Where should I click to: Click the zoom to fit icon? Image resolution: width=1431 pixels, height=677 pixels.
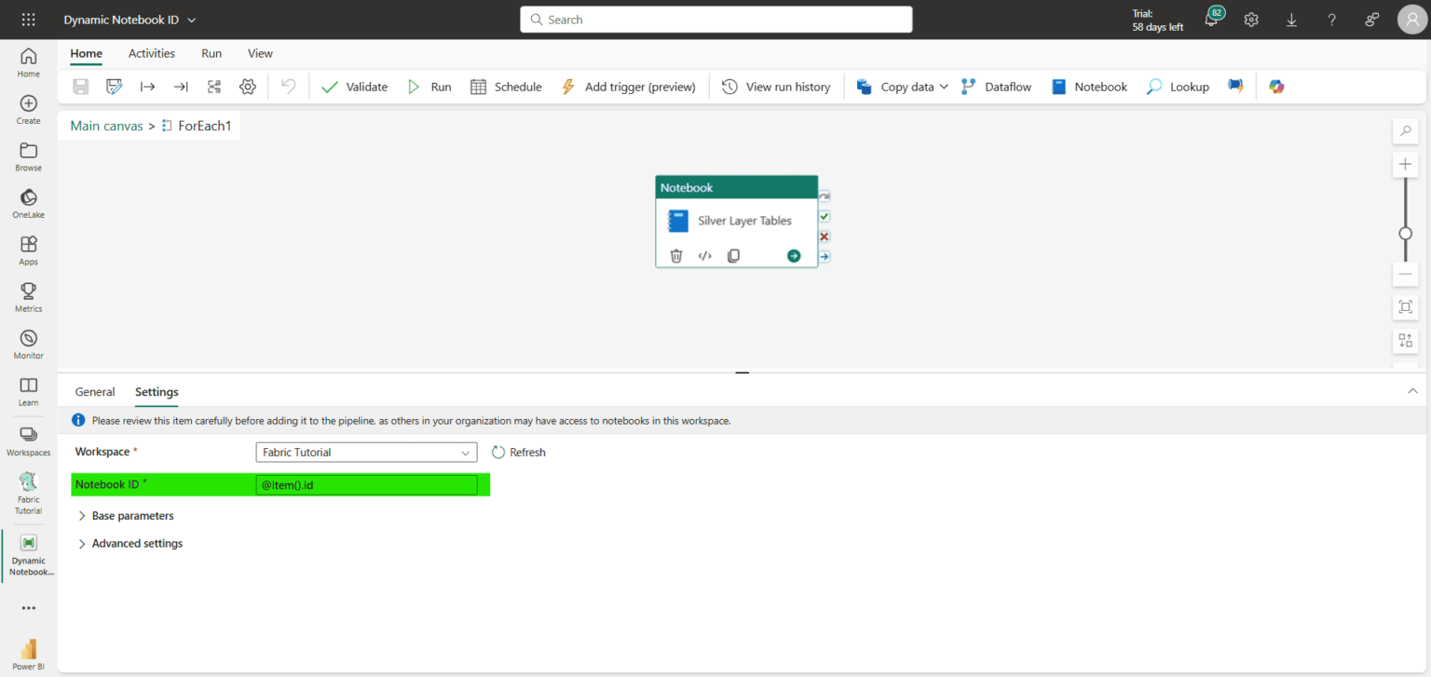(x=1405, y=307)
